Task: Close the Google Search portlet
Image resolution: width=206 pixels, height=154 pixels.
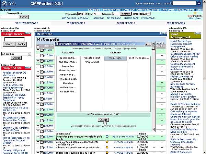Action: pos(30,33)
